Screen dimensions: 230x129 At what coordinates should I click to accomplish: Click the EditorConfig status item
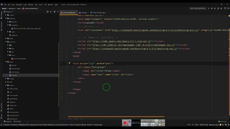(204, 125)
